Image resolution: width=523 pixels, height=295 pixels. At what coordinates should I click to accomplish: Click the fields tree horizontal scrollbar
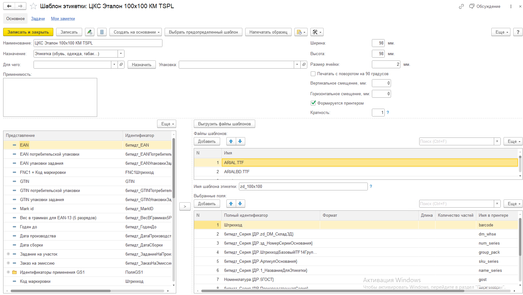tap(61, 291)
